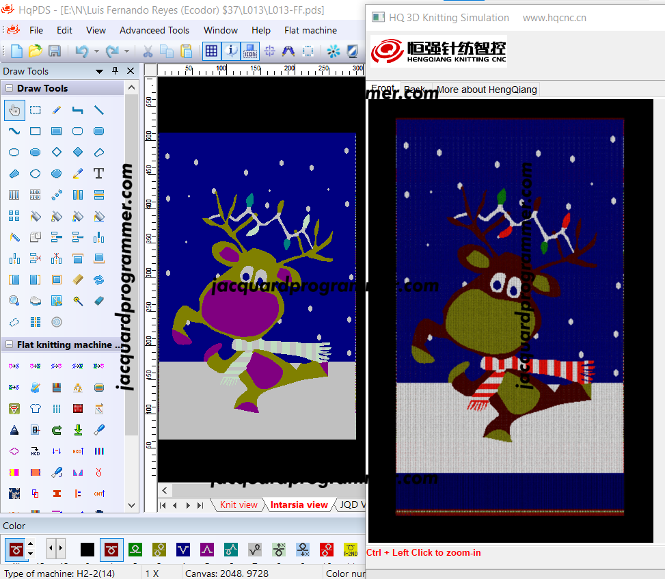The height and width of the screenshot is (579, 665).
Task: Select the hand pointer tool
Action: (x=14, y=110)
